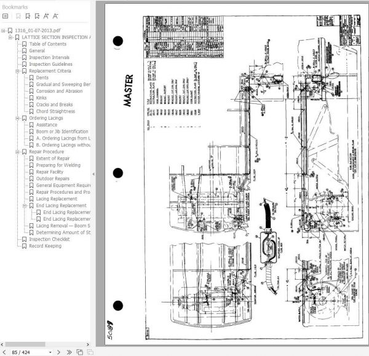369x356 pixels.
Task: Collapse the End Lacing Replacement node
Action: [x=24, y=205]
